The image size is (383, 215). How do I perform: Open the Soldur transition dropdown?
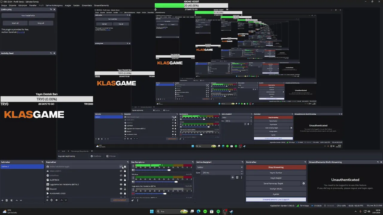pyautogui.click(x=220, y=167)
